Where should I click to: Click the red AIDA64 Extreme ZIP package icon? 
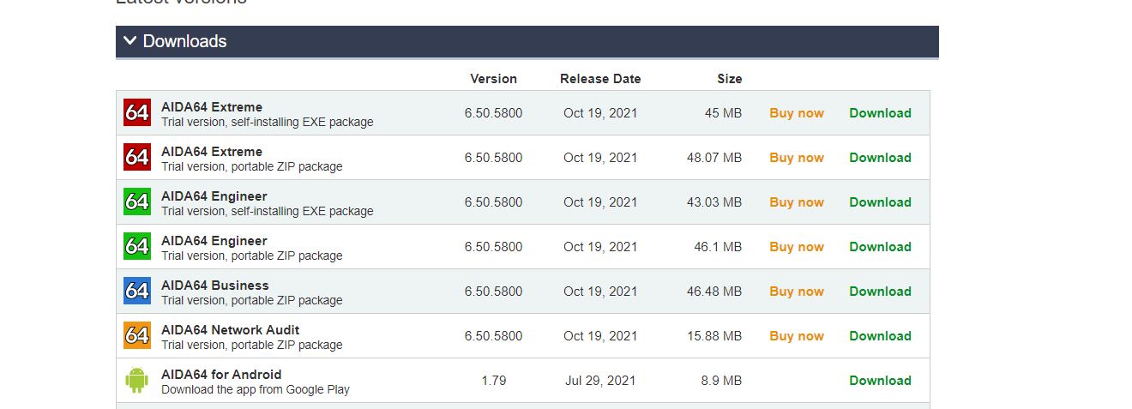pos(137,158)
